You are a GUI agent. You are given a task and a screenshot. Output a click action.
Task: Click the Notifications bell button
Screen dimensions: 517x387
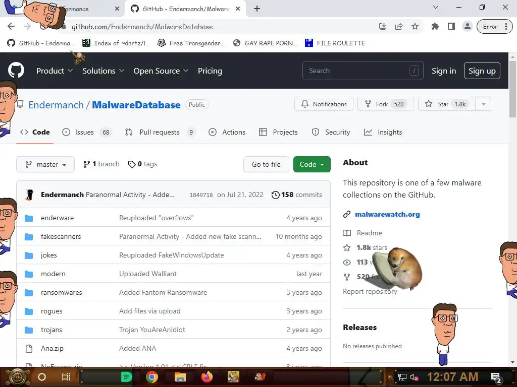324,104
